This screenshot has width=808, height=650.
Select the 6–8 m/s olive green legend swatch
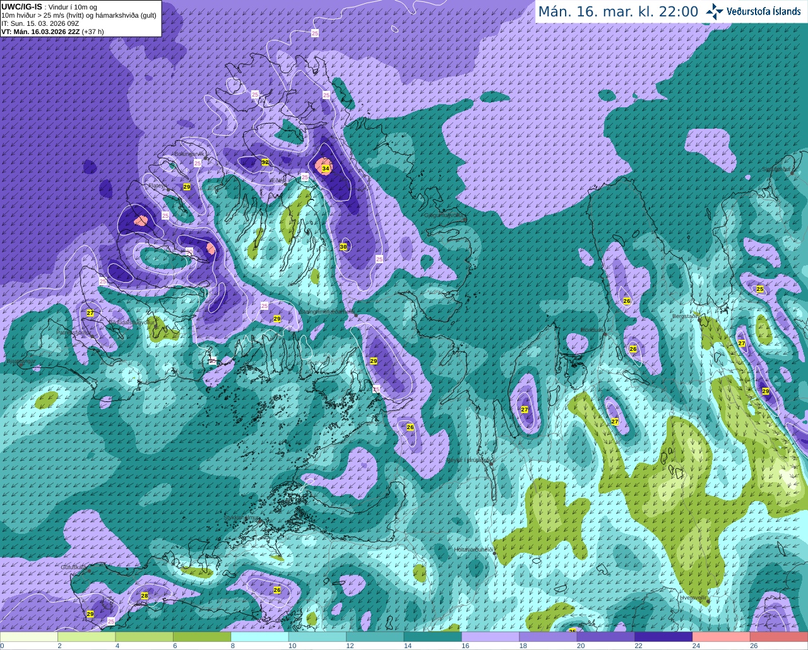[203, 637]
